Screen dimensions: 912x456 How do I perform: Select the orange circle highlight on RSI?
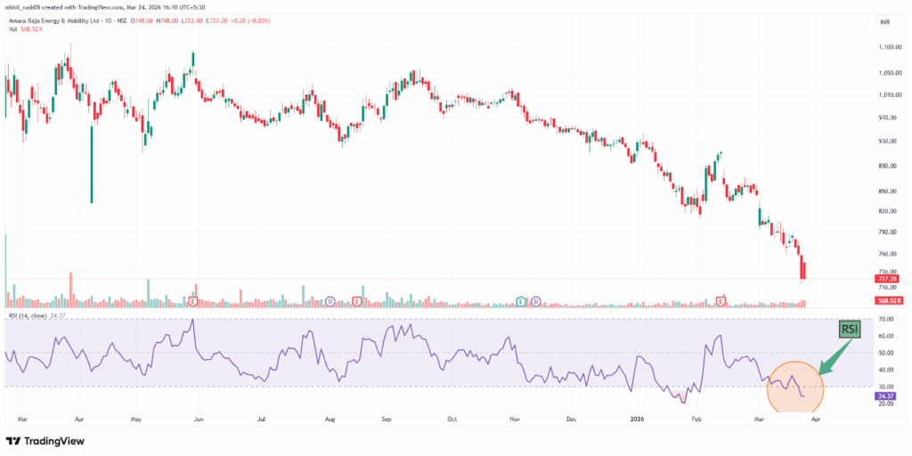[x=794, y=387]
